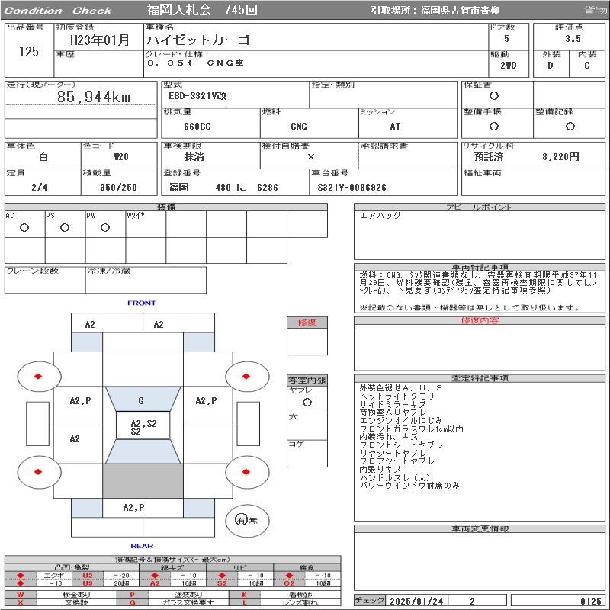Click the A2,P marking on the rear bumper

coord(133,507)
